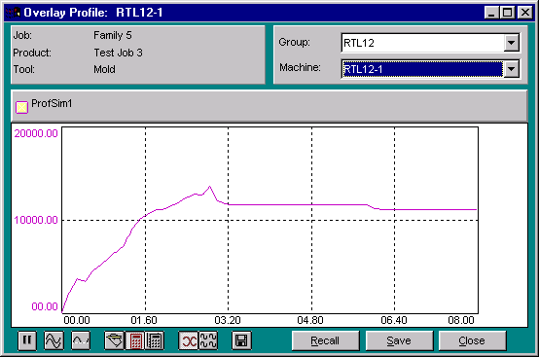The height and width of the screenshot is (357, 539).
Task: Click the Family 5 job value
Action: [x=113, y=35]
